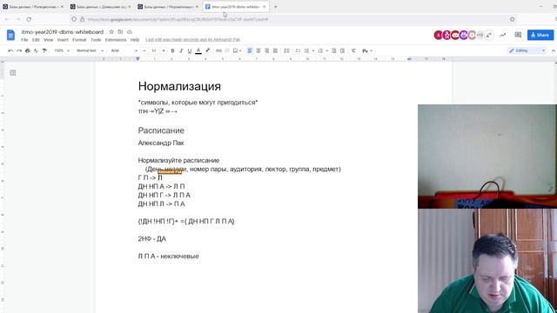Set right text alignment
Screen dimensions: 557x313
[267, 50]
